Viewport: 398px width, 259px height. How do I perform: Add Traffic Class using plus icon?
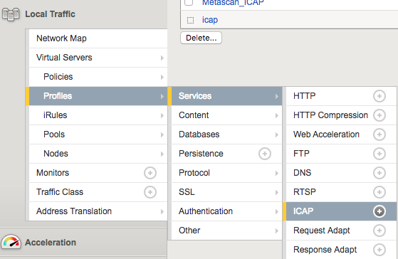[x=150, y=192]
